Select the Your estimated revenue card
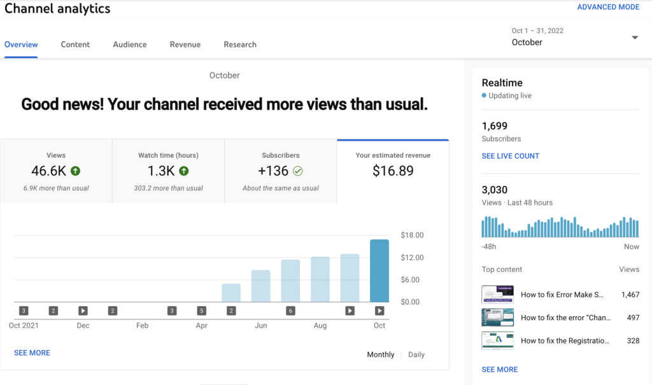This screenshot has height=385, width=652. coord(393,171)
